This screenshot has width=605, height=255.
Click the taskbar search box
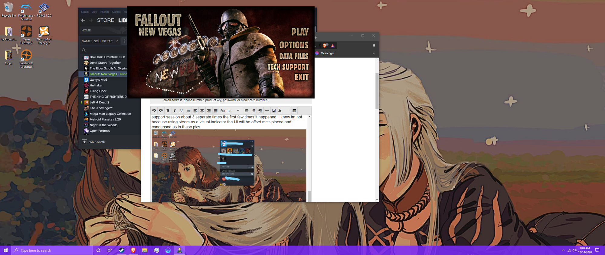52,250
